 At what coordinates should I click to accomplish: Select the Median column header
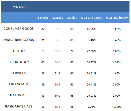72,18
